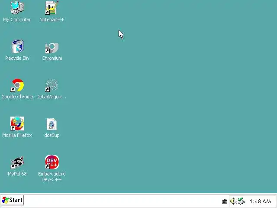This screenshot has width=277, height=208.
Task: Select the My Computer desktop icon
Action: pos(17,8)
